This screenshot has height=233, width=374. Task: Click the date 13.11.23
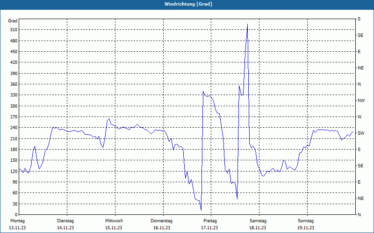click(17, 228)
